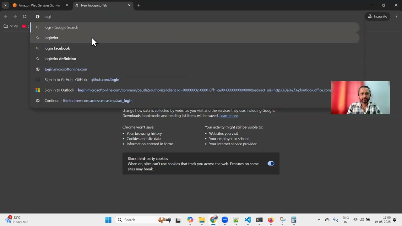
Task: Launch Copilot from the taskbar
Action: click(190, 220)
